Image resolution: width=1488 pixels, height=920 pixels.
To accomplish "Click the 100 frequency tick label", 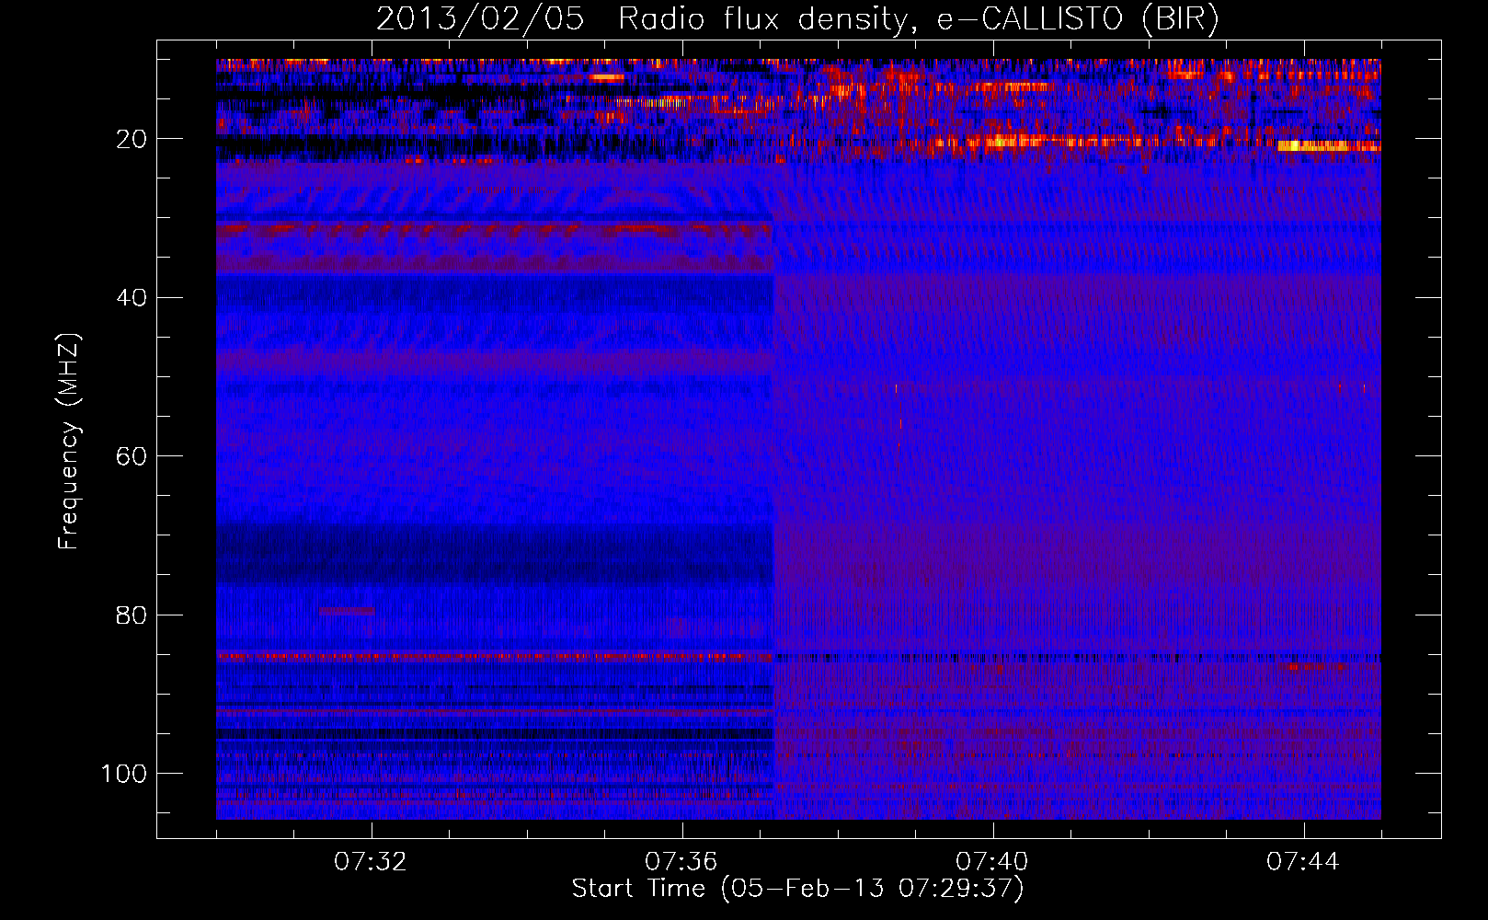I will point(124,774).
